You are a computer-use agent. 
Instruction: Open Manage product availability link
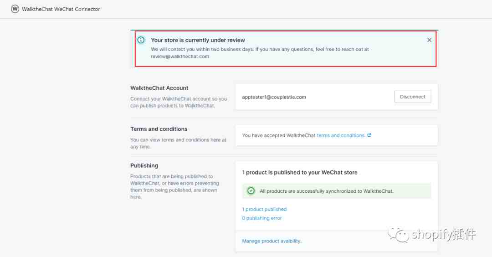pyautogui.click(x=272, y=241)
